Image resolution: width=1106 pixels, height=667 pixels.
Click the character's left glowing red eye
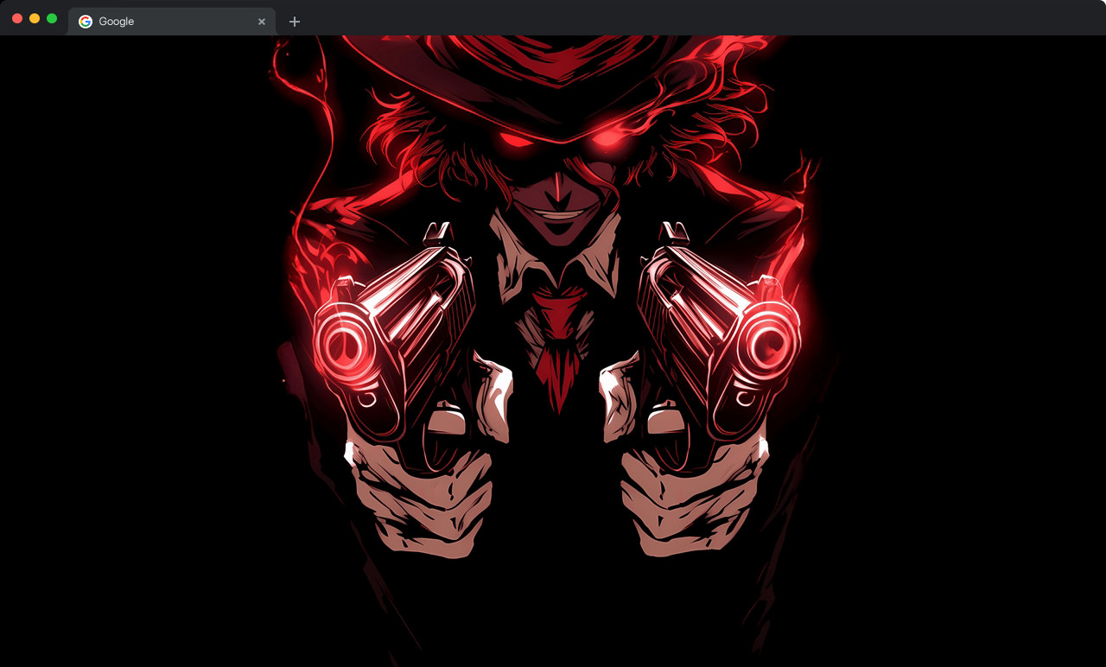tap(514, 140)
